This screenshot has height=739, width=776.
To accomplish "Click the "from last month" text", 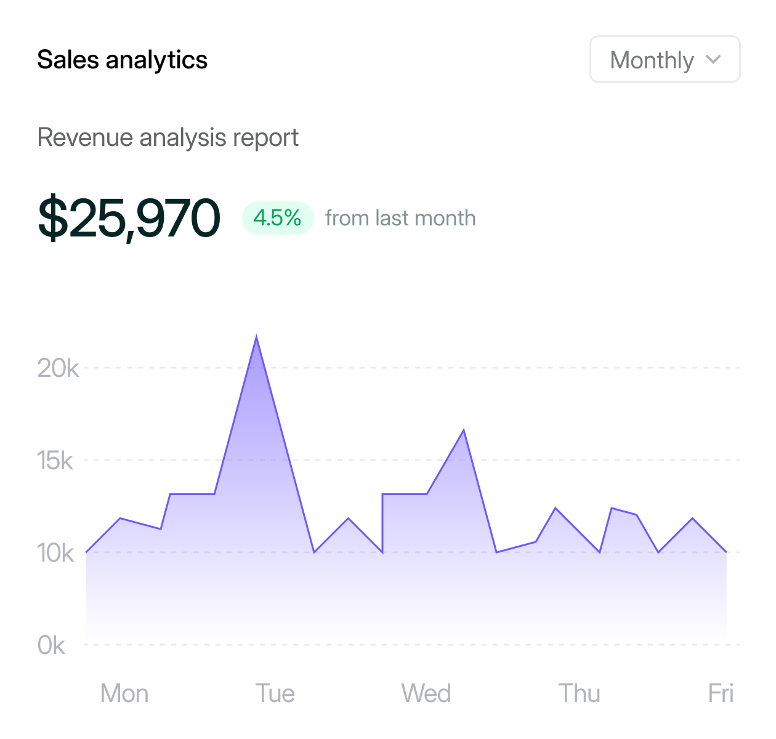I will pos(400,218).
